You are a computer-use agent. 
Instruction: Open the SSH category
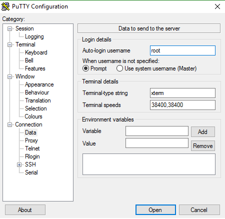pyautogui.click(x=30, y=164)
